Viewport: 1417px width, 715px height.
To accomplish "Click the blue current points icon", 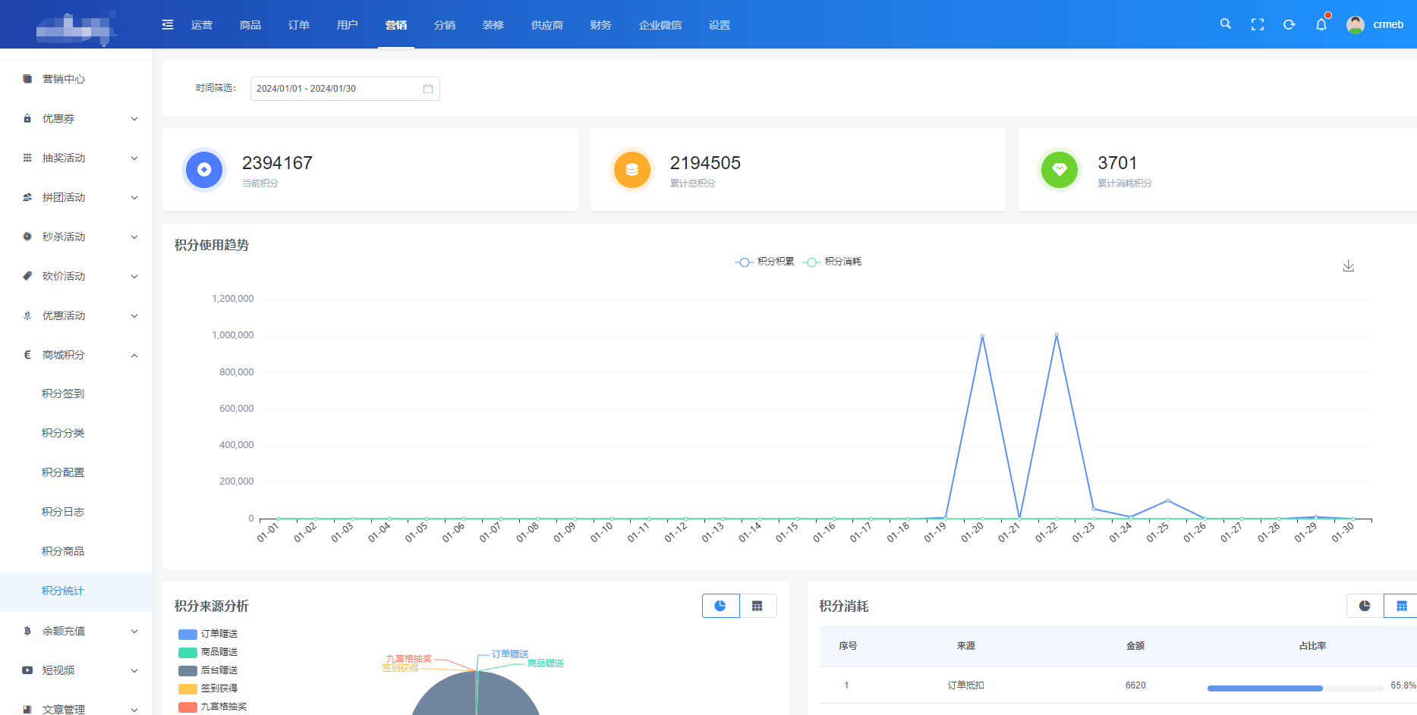I will 204,170.
